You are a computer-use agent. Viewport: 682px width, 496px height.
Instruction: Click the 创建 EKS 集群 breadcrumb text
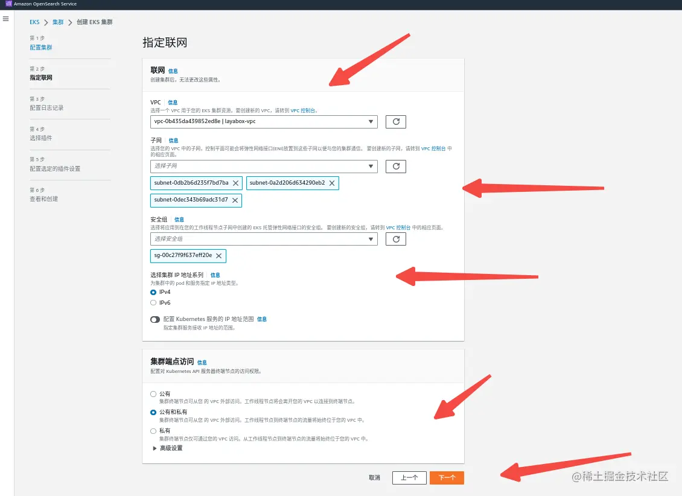(94, 22)
